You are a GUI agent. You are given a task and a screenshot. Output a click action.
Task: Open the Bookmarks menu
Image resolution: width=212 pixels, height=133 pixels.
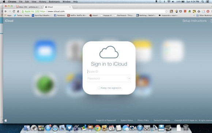point(54,1)
